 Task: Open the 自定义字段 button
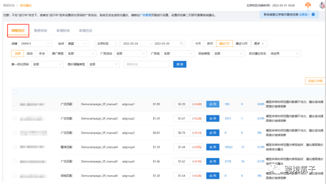315,81
